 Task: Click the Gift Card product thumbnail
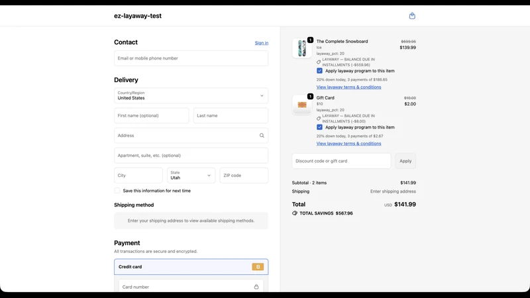tap(302, 105)
